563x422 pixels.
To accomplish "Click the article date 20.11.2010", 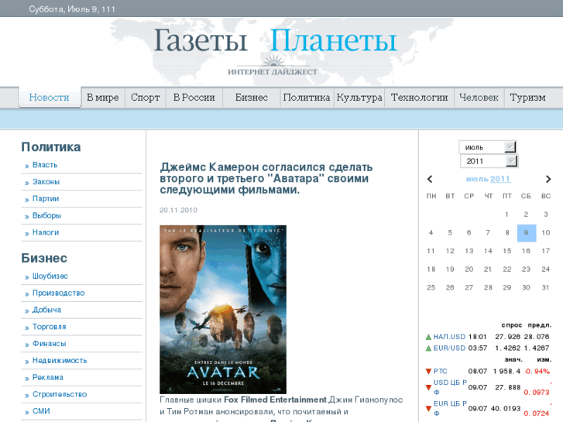I will pyautogui.click(x=178, y=210).
